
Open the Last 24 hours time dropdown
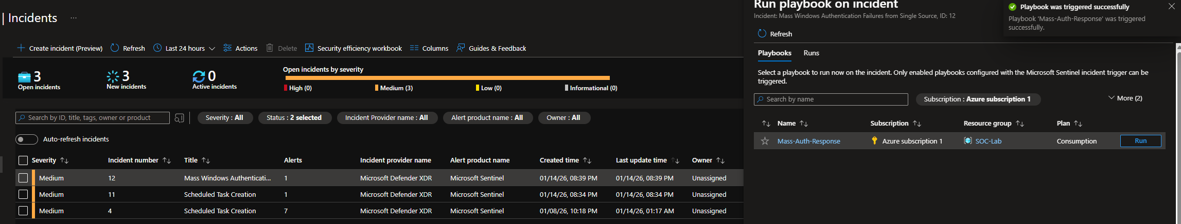tap(184, 48)
